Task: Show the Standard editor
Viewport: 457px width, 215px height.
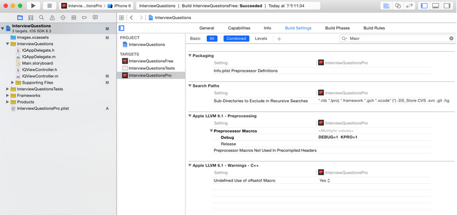Action: (386, 6)
